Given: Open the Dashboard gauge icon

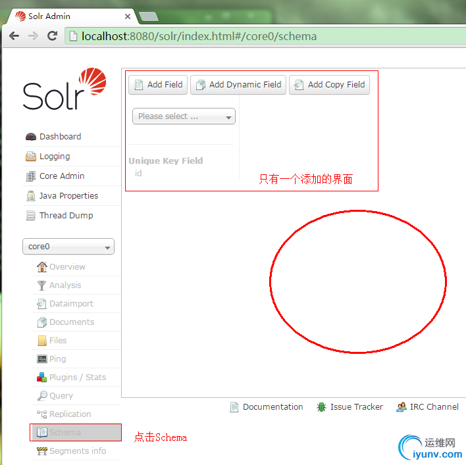Looking at the screenshot, I should (x=31, y=137).
